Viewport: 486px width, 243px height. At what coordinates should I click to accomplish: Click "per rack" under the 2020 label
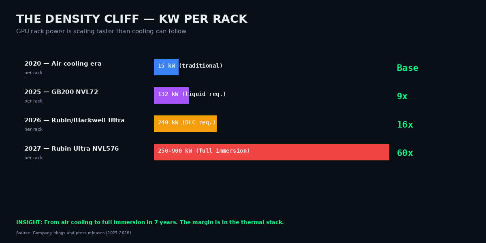click(33, 73)
